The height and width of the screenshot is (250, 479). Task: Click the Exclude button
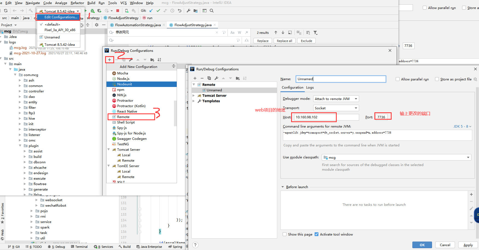tap(306, 41)
